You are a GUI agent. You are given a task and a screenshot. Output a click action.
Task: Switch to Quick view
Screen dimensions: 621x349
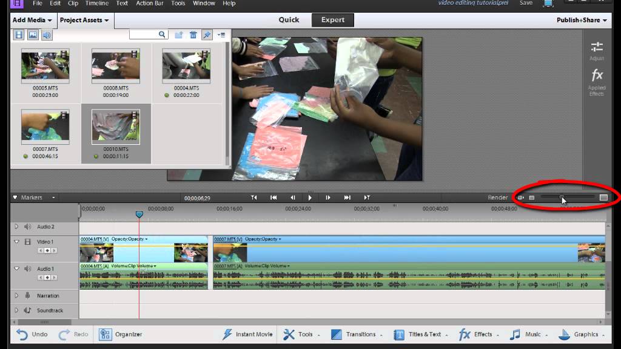coord(289,20)
